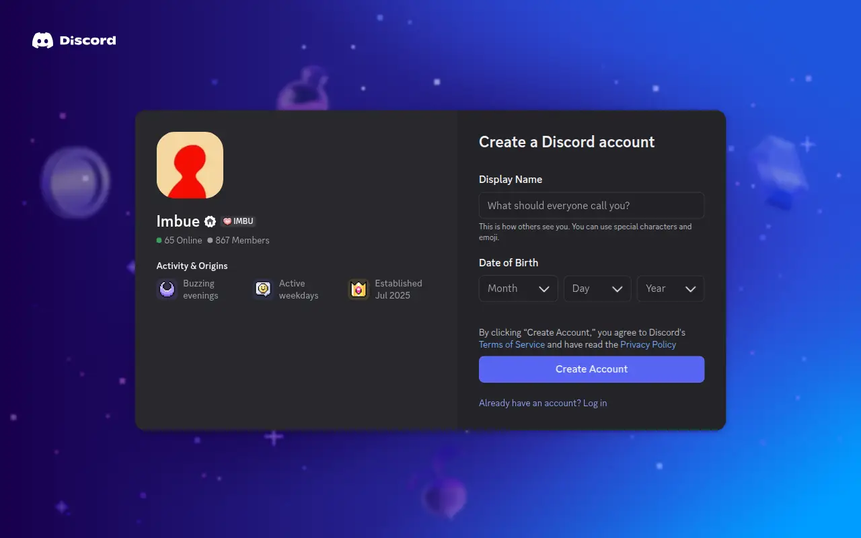Viewport: 861px width, 538px height.
Task: Click the Established Jul 2025 label
Action: click(x=399, y=289)
